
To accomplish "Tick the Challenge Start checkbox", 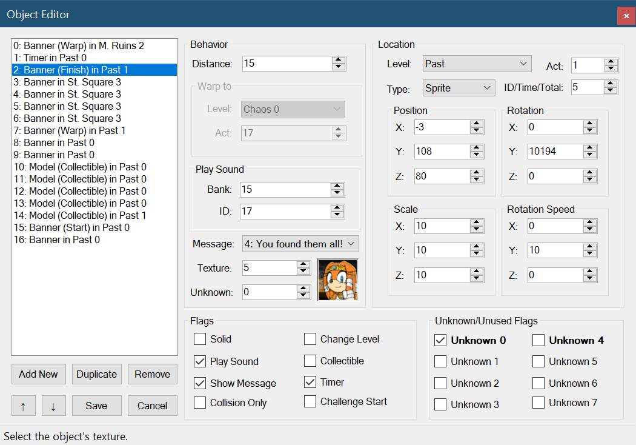I will 310,401.
